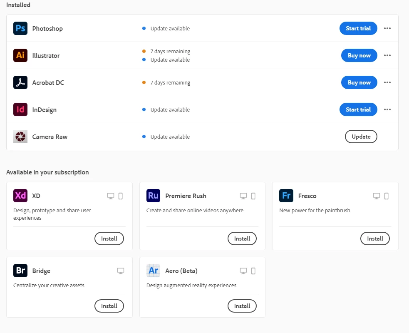This screenshot has height=333, width=409.
Task: Click the Camera Raw app icon
Action: click(20, 137)
